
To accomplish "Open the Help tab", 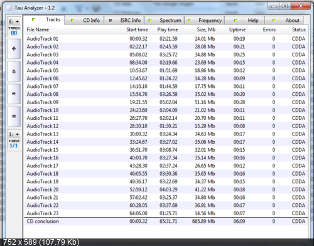I will coord(244,20).
